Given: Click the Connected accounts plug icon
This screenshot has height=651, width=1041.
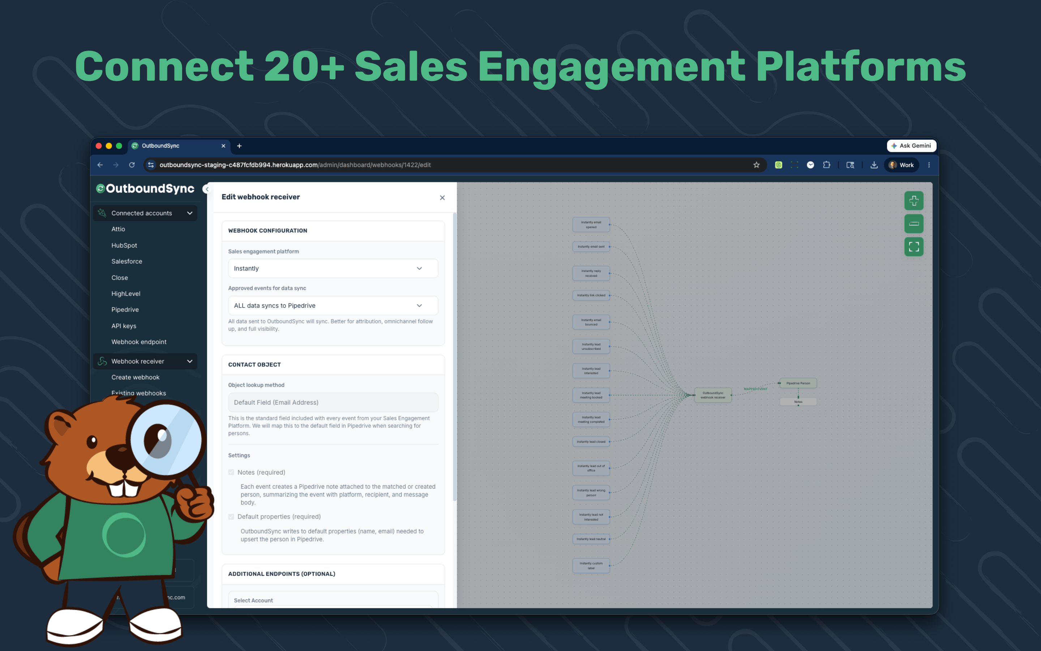Looking at the screenshot, I should [x=102, y=213].
